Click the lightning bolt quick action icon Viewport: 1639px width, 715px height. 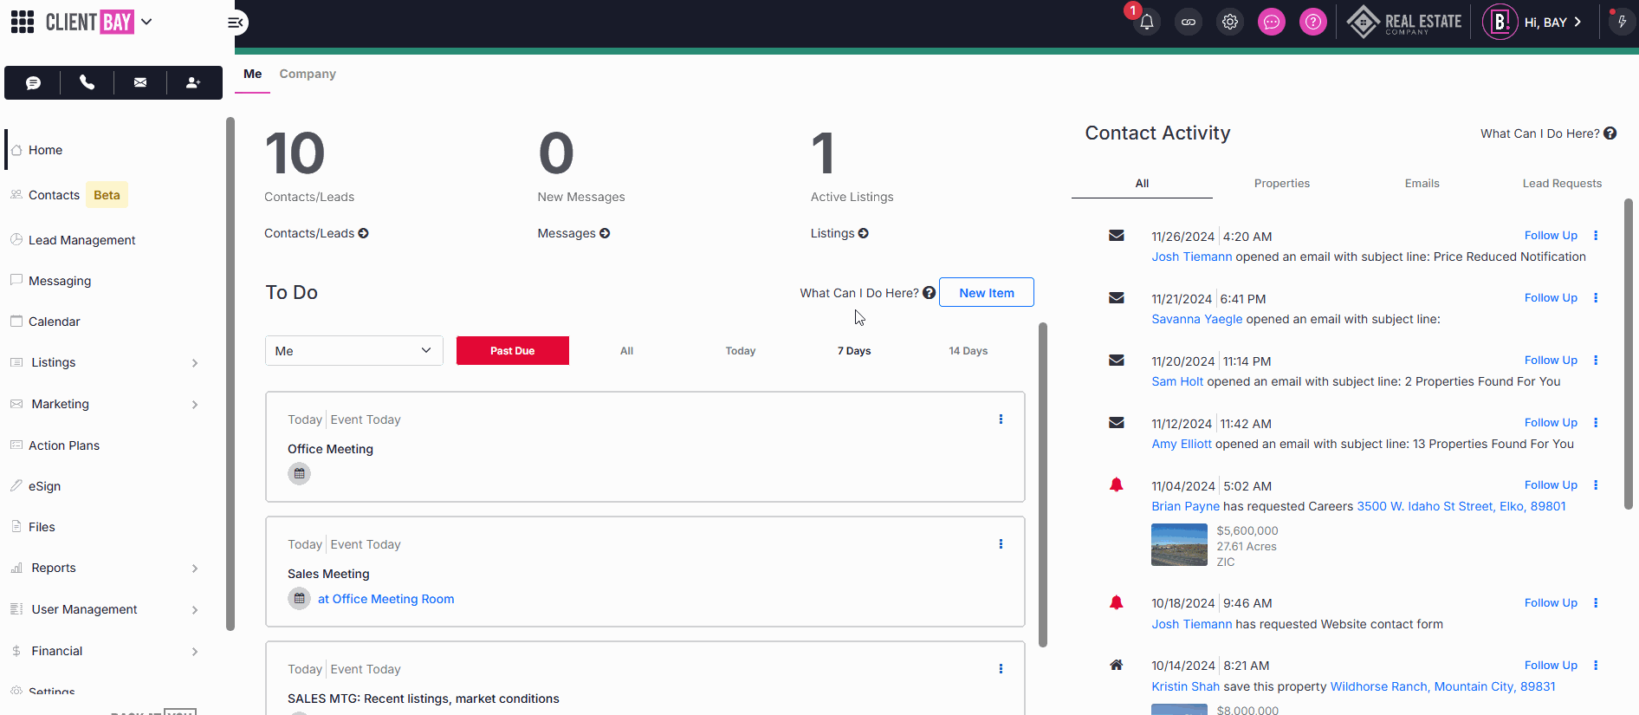click(x=1622, y=23)
